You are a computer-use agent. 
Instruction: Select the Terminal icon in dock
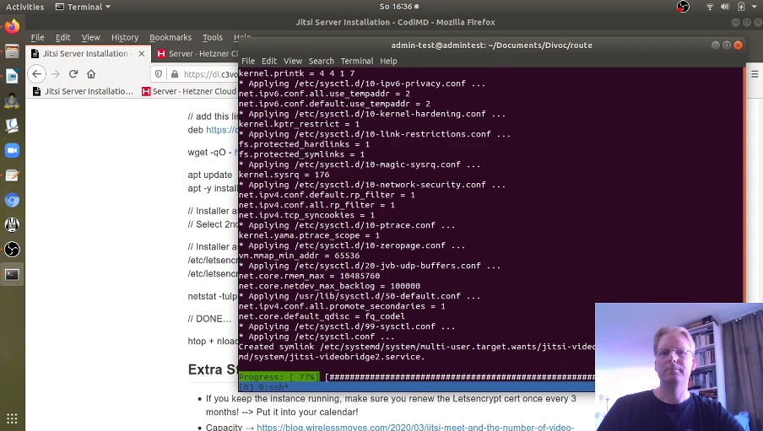click(12, 274)
